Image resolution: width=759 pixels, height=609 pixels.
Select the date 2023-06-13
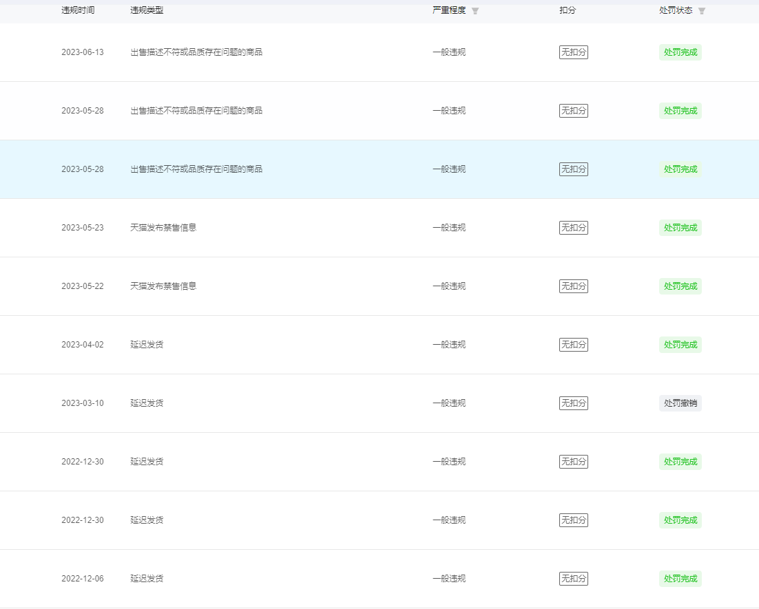click(x=82, y=52)
